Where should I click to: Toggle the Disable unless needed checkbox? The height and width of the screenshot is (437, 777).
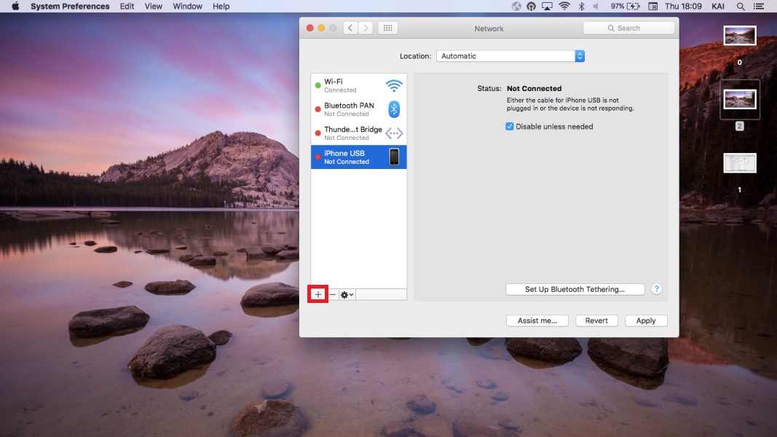point(510,127)
